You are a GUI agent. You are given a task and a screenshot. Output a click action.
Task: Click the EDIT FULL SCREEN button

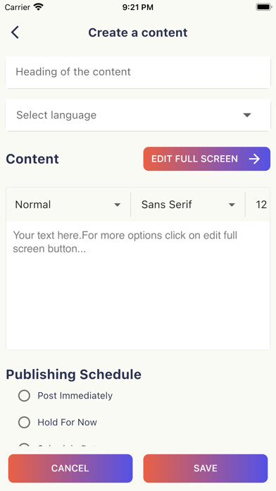click(x=206, y=159)
